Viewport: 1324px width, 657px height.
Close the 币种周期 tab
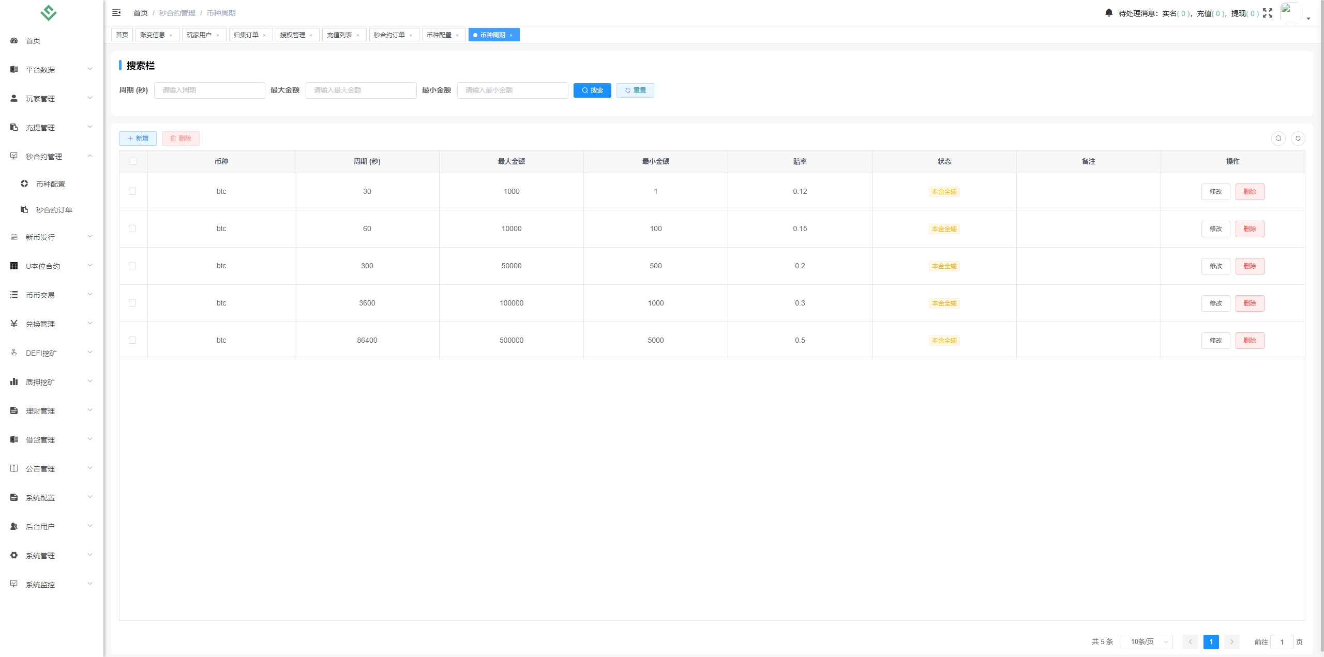(511, 35)
